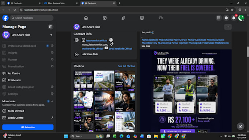Click the Messenger icon beside Lets Share Ride
This screenshot has height=140, width=249.
pos(77,54)
